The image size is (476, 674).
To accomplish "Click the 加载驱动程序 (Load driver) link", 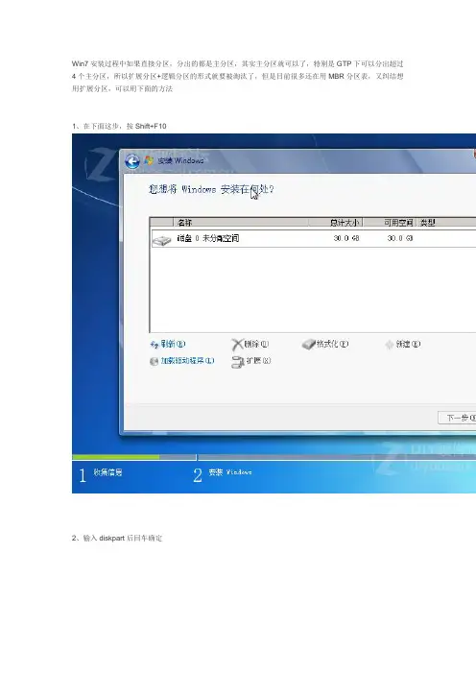I will click(187, 361).
